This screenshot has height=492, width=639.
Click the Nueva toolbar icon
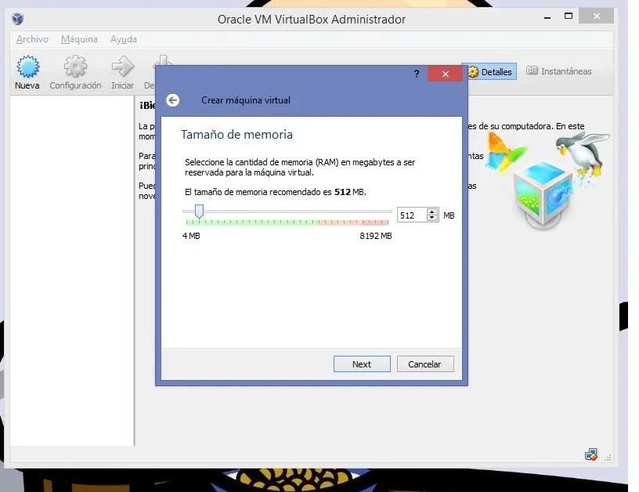pyautogui.click(x=27, y=67)
